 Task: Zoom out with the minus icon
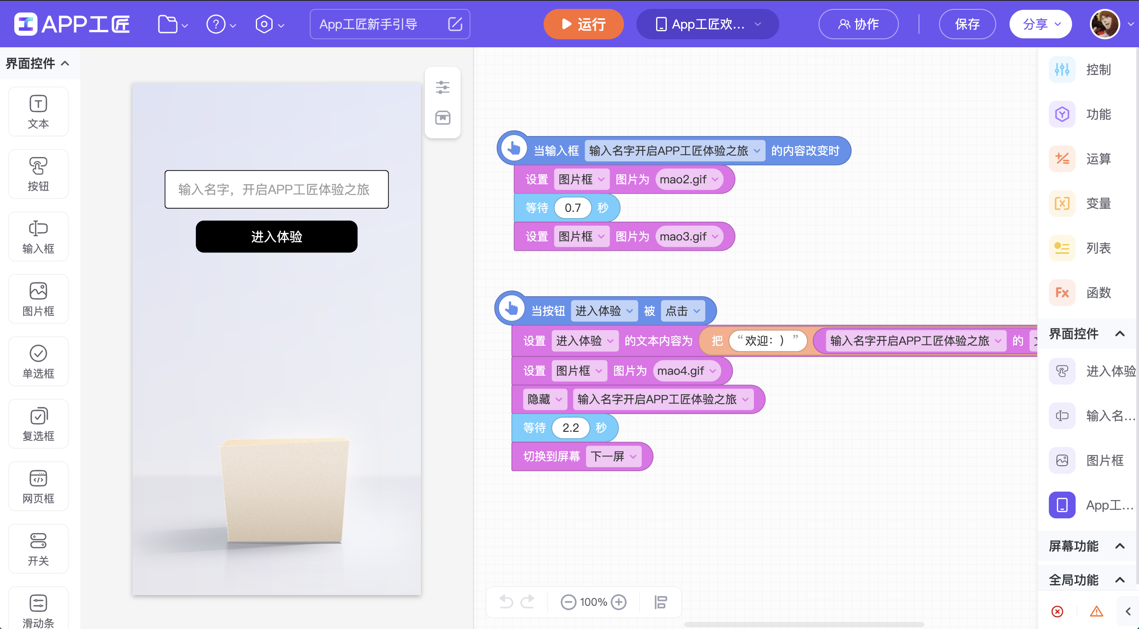pyautogui.click(x=568, y=602)
